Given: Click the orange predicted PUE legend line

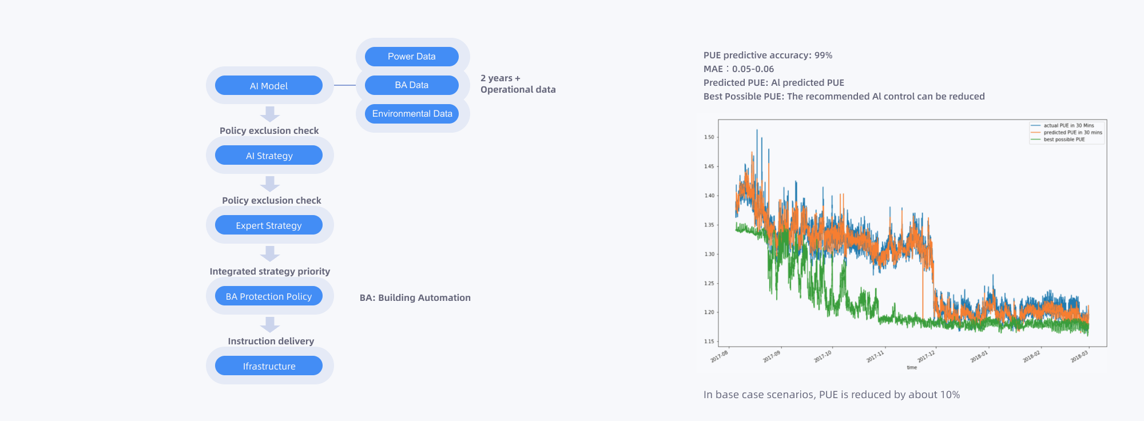Looking at the screenshot, I should point(1035,132).
